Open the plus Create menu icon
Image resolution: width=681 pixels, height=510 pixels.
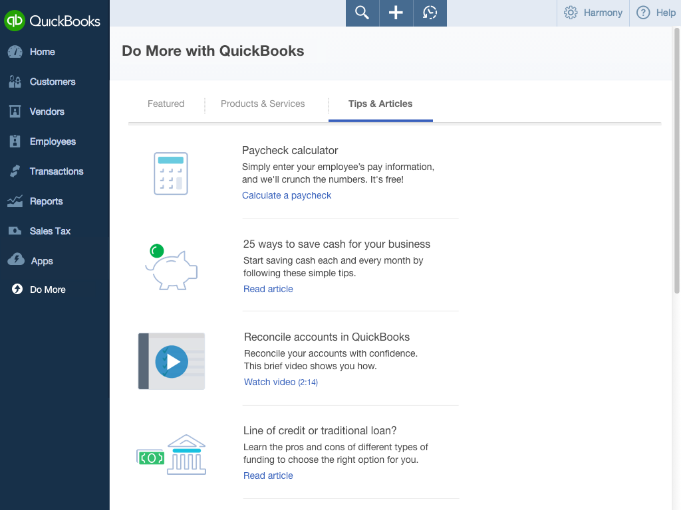click(396, 13)
